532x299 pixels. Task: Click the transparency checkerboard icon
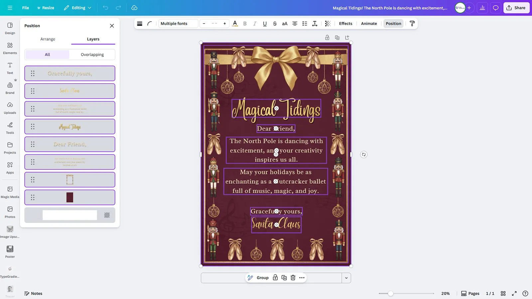(328, 24)
